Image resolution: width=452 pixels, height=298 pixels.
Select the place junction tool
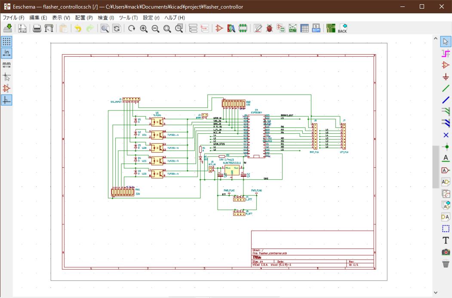446,146
